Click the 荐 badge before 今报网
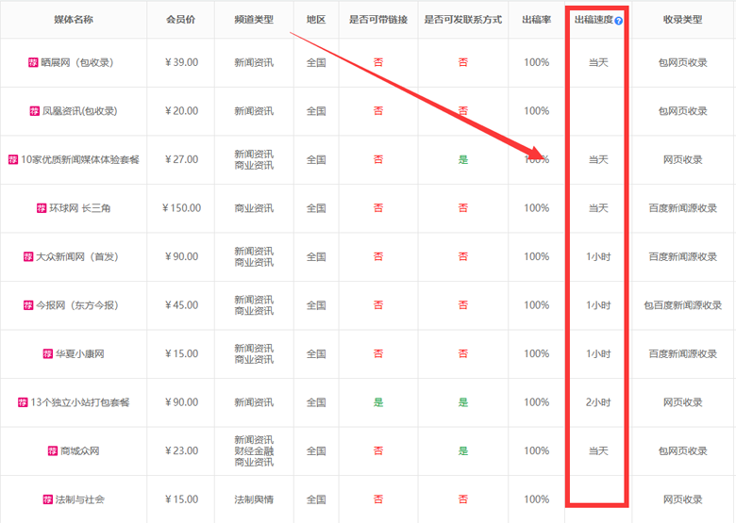The width and height of the screenshot is (736, 523). pyautogui.click(x=29, y=305)
